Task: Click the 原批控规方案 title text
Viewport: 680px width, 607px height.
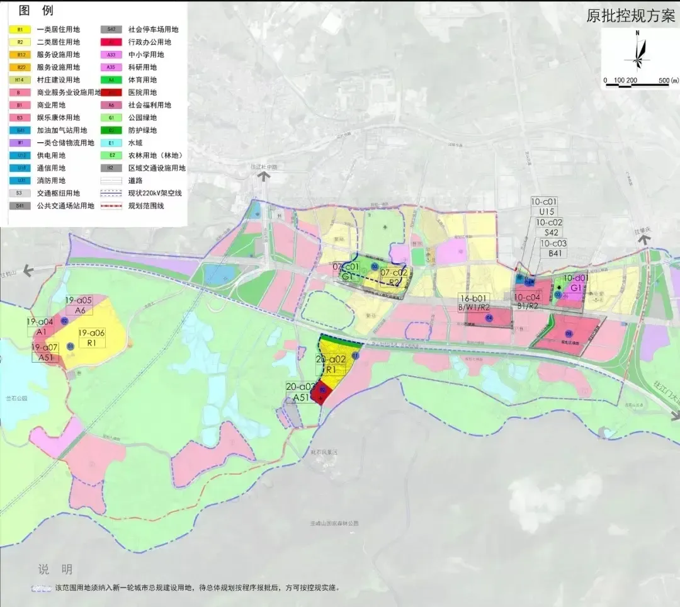Action: [x=630, y=16]
